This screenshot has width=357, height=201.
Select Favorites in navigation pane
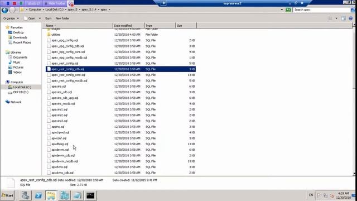click(16, 27)
